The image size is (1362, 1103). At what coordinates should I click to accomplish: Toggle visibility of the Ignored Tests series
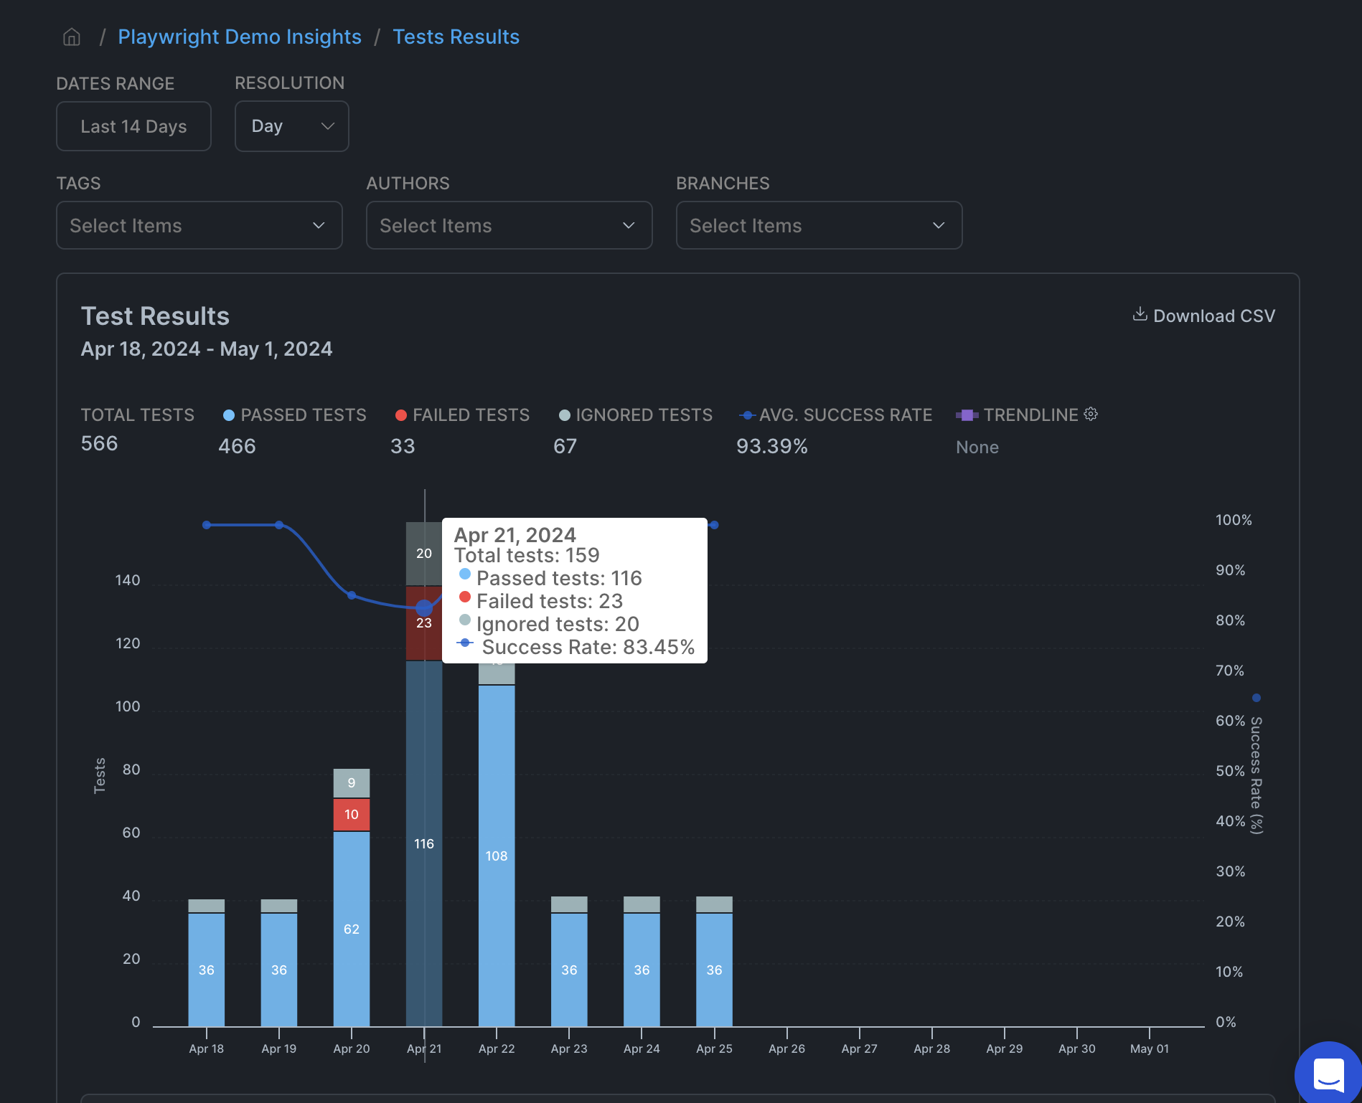point(644,415)
